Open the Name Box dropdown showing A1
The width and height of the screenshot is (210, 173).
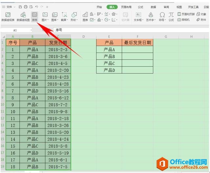(x=31, y=30)
